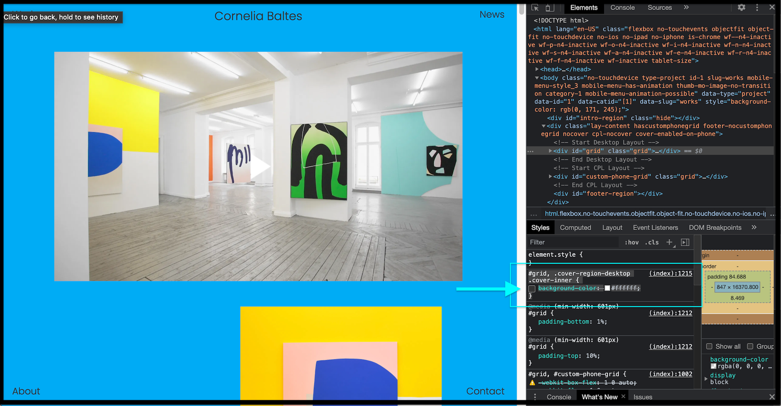Open DevTools settings gear
Image resolution: width=781 pixels, height=406 pixels.
coord(741,8)
